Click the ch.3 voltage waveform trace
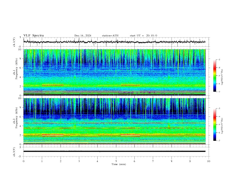The width and height of the screenshot is (235, 181). [x=114, y=151]
